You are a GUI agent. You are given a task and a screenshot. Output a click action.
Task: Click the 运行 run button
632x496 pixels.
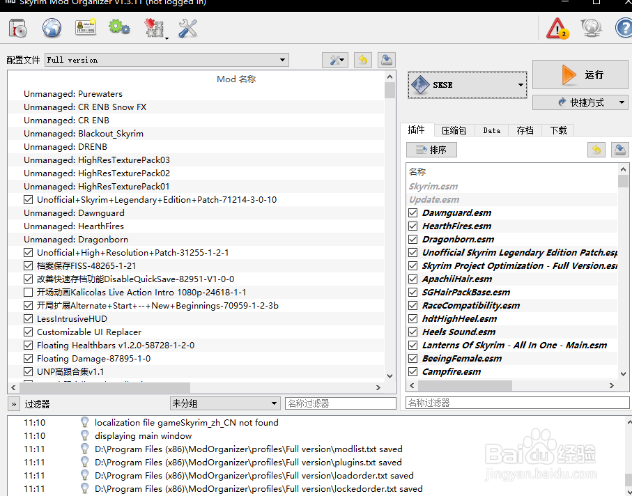pyautogui.click(x=580, y=75)
